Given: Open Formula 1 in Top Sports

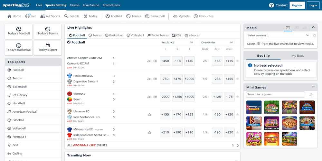Looking at the screenshot, I should (x=33, y=137).
